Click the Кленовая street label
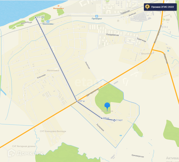 [41, 76]
